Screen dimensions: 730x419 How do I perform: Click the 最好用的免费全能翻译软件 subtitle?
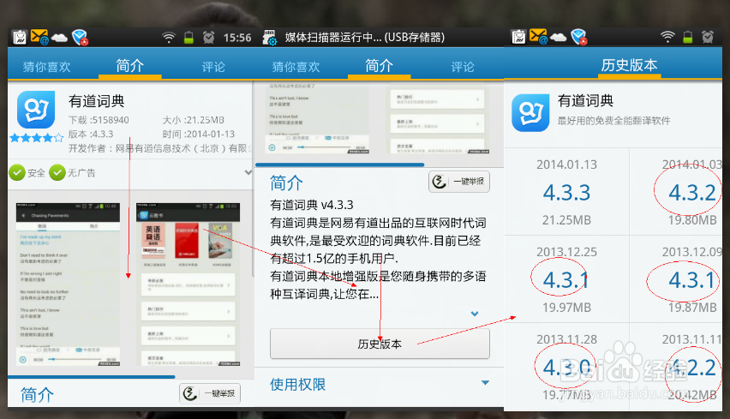point(614,121)
